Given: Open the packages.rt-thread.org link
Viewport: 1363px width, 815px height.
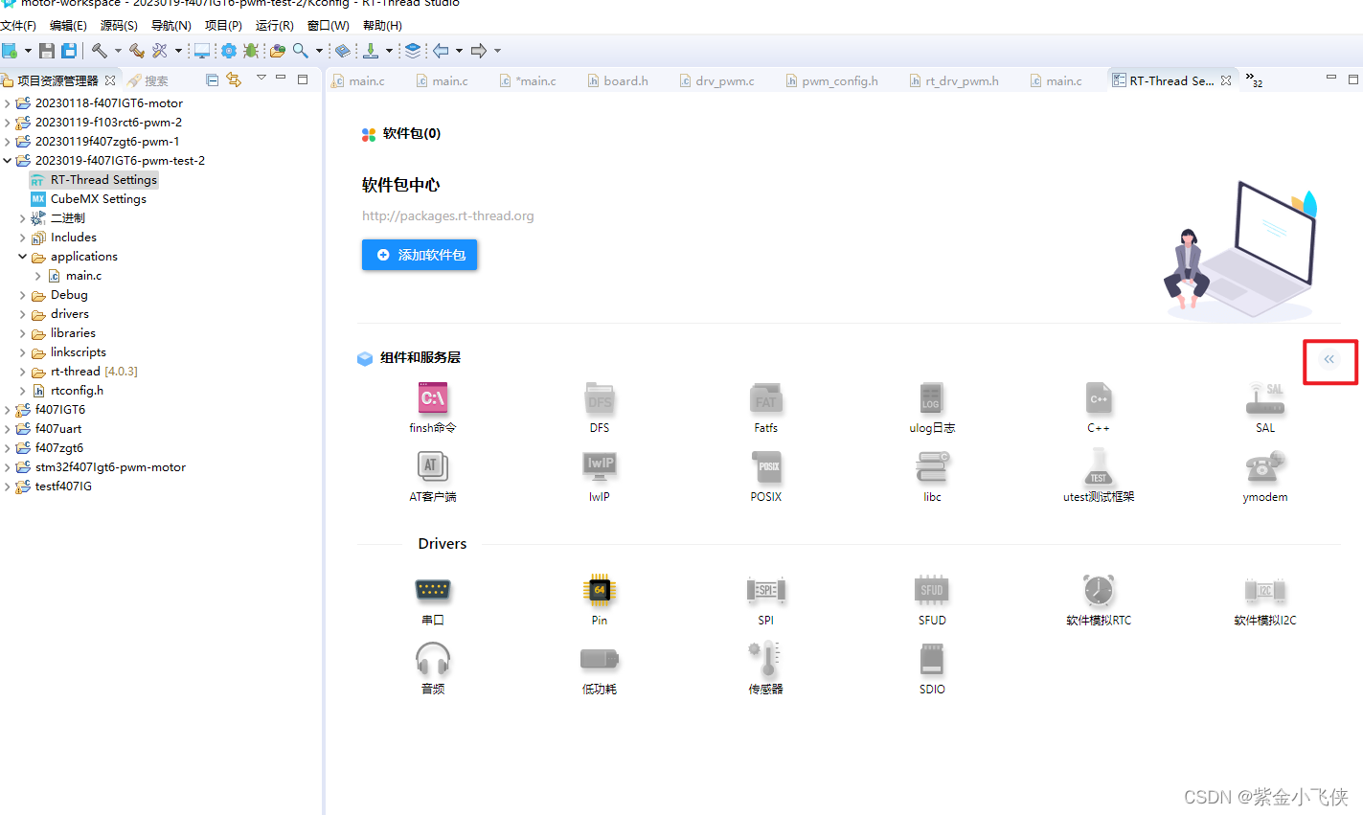Looking at the screenshot, I should 448,216.
